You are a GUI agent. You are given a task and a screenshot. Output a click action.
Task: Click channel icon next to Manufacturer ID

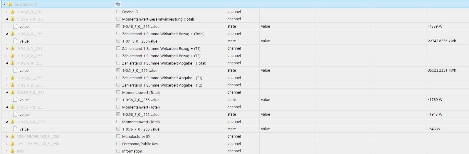[118, 136]
